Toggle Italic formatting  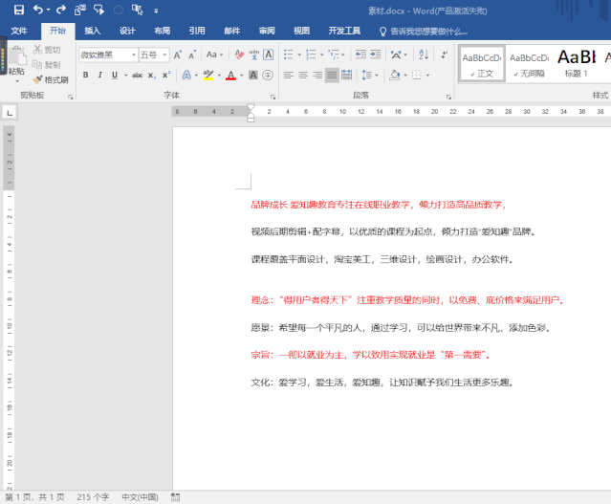click(x=99, y=75)
